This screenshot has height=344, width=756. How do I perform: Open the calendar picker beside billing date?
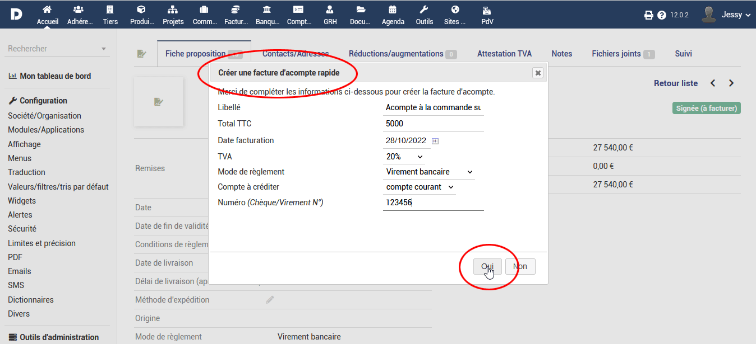coord(435,141)
